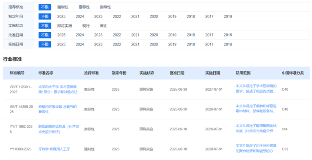Select 现行 in the 实施状态 filter
The height and width of the screenshot is (160, 312).
86,26
